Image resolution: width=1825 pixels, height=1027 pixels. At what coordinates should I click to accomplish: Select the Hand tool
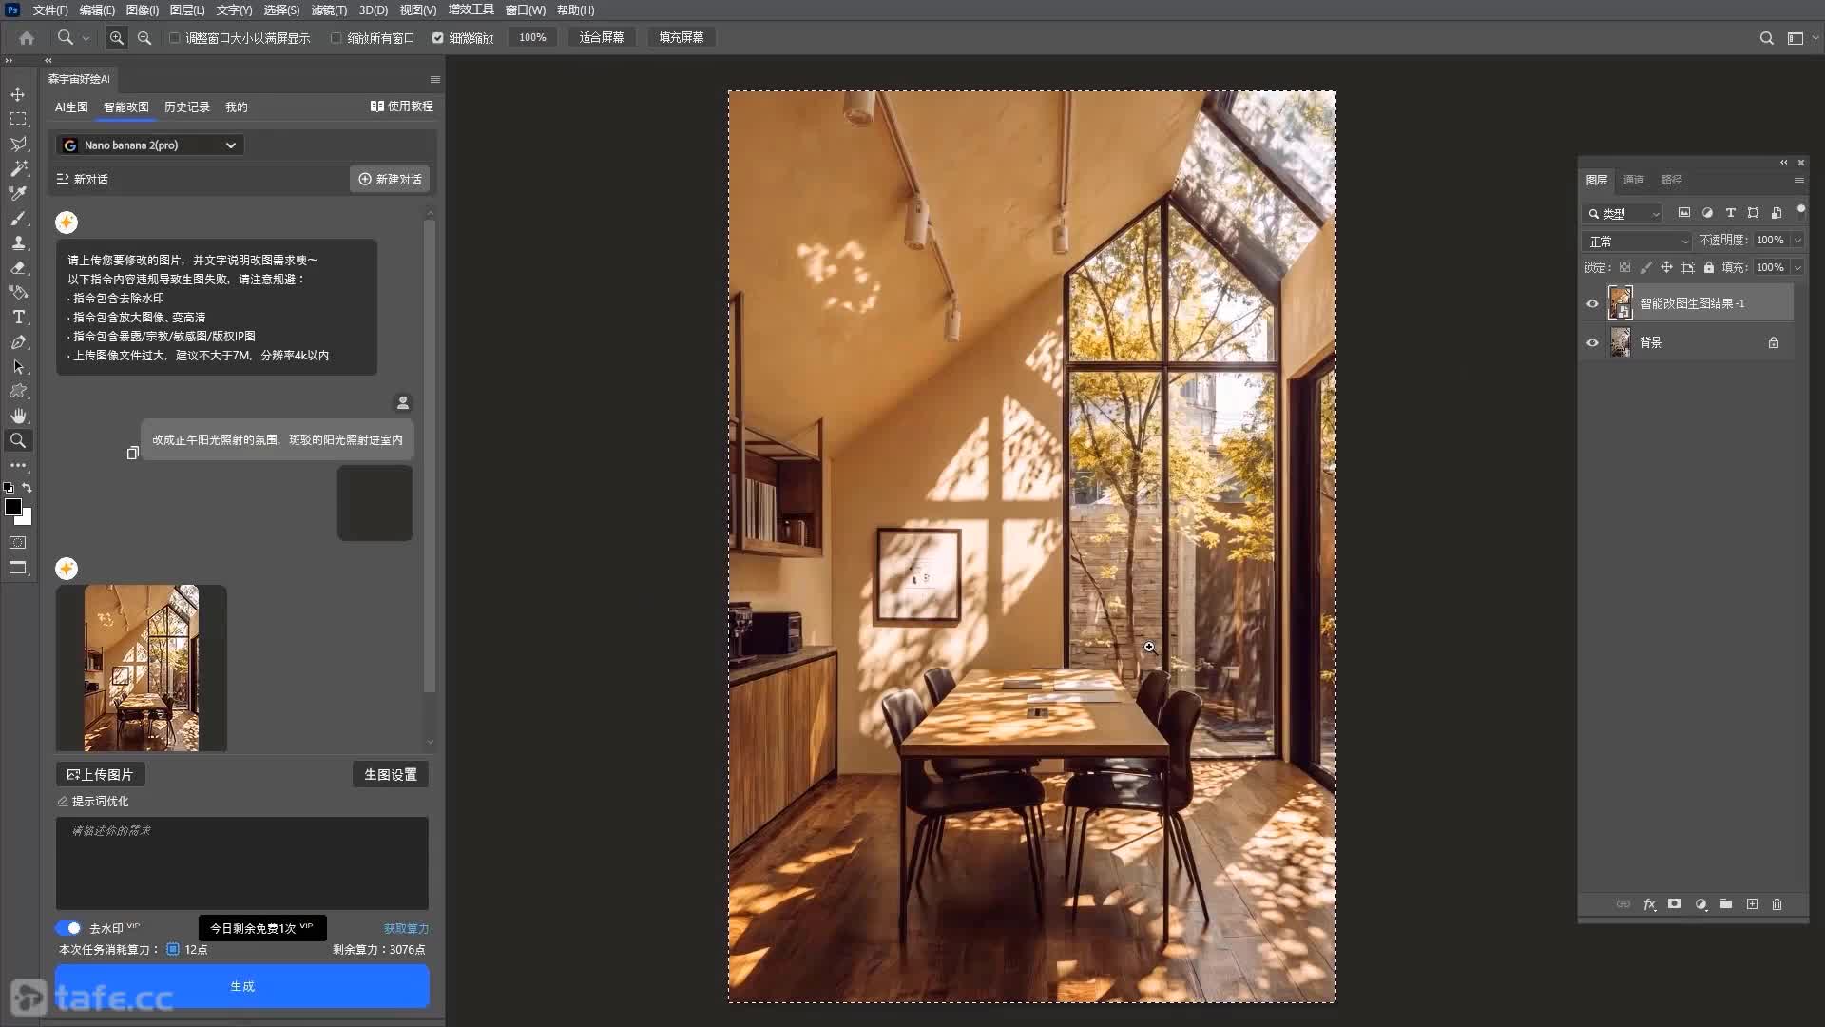click(x=18, y=416)
